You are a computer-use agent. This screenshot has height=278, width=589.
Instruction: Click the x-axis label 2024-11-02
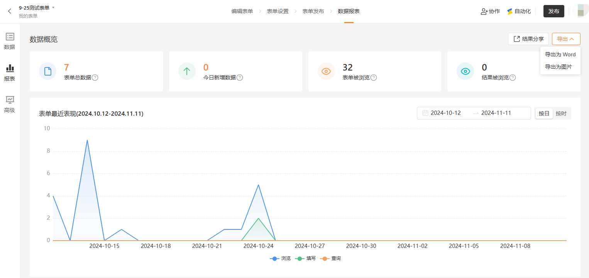click(413, 246)
